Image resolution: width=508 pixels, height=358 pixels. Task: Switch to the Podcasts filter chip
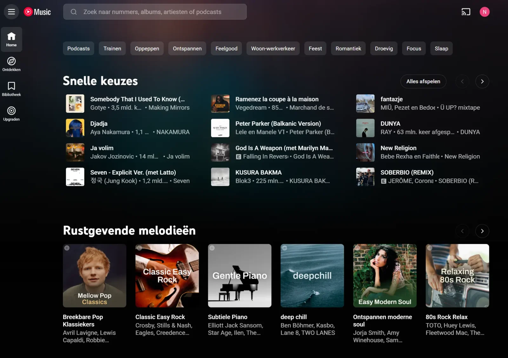(78, 48)
